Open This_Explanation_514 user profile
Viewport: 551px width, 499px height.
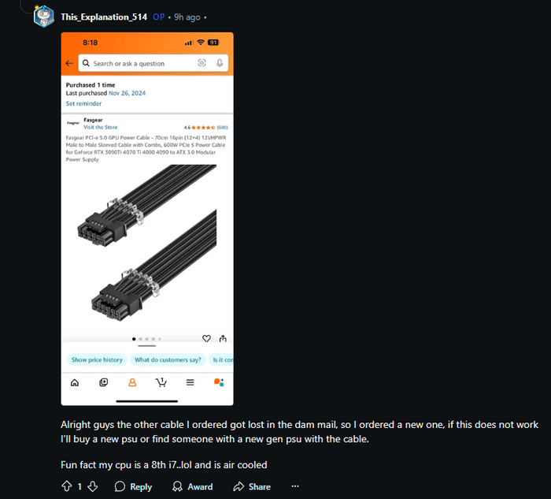click(x=104, y=17)
